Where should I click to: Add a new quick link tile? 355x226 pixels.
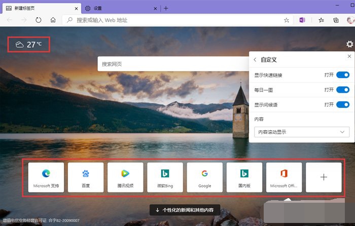(324, 177)
